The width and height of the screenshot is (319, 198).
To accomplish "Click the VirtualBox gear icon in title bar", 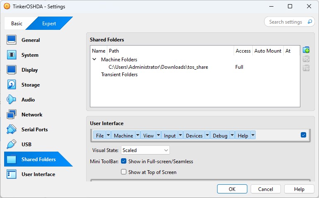I will click(7, 6).
